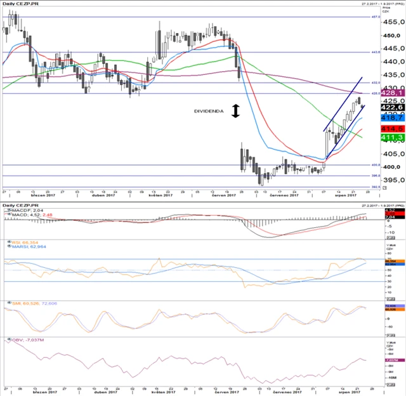Viewport: 406px width, 396px height.
Task: Click the OBV indicator label
Action: pos(24,340)
